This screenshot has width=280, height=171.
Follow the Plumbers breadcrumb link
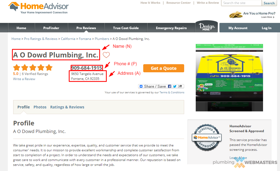(102, 39)
